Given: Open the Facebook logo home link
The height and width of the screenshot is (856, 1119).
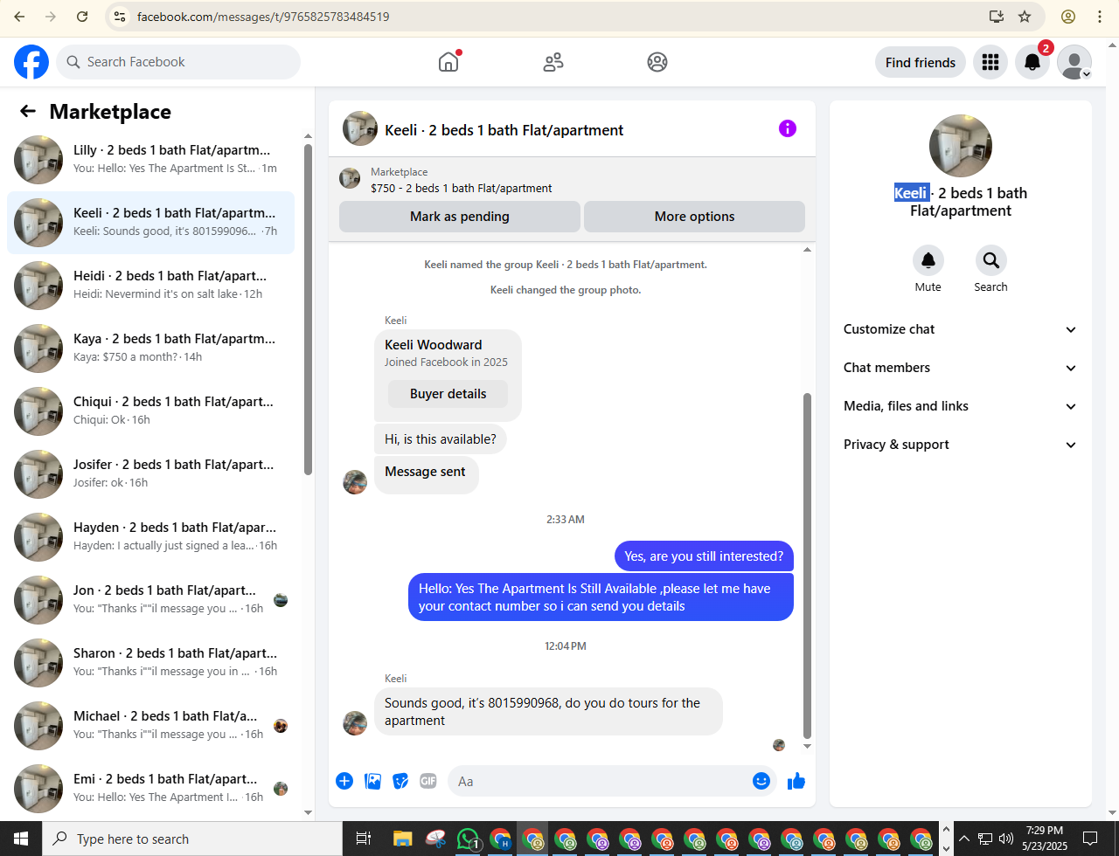Looking at the screenshot, I should coord(31,62).
